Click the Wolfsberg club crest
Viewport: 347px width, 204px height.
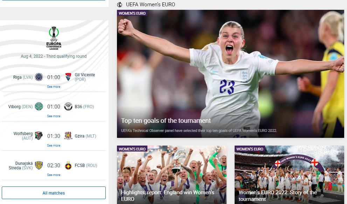[39, 136]
